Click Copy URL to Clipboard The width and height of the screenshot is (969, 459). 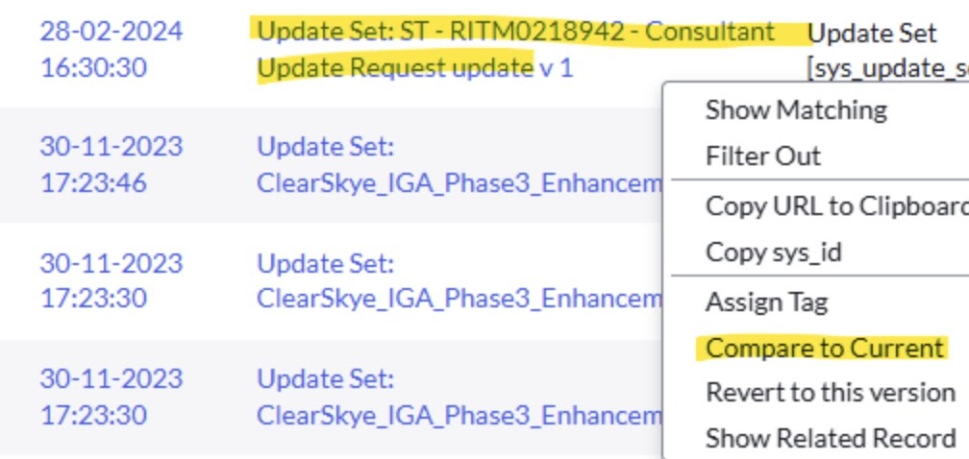click(x=836, y=206)
